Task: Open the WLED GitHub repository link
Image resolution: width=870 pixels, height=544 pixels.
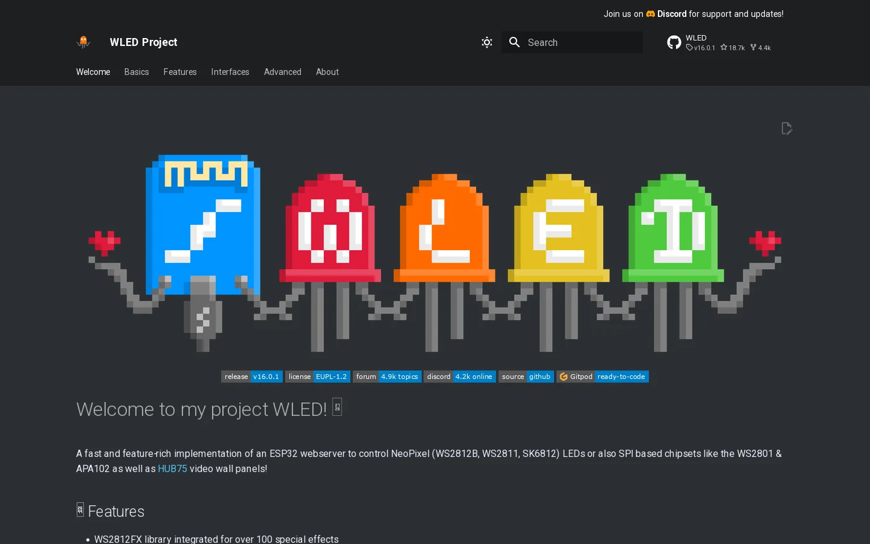Action: tap(719, 42)
